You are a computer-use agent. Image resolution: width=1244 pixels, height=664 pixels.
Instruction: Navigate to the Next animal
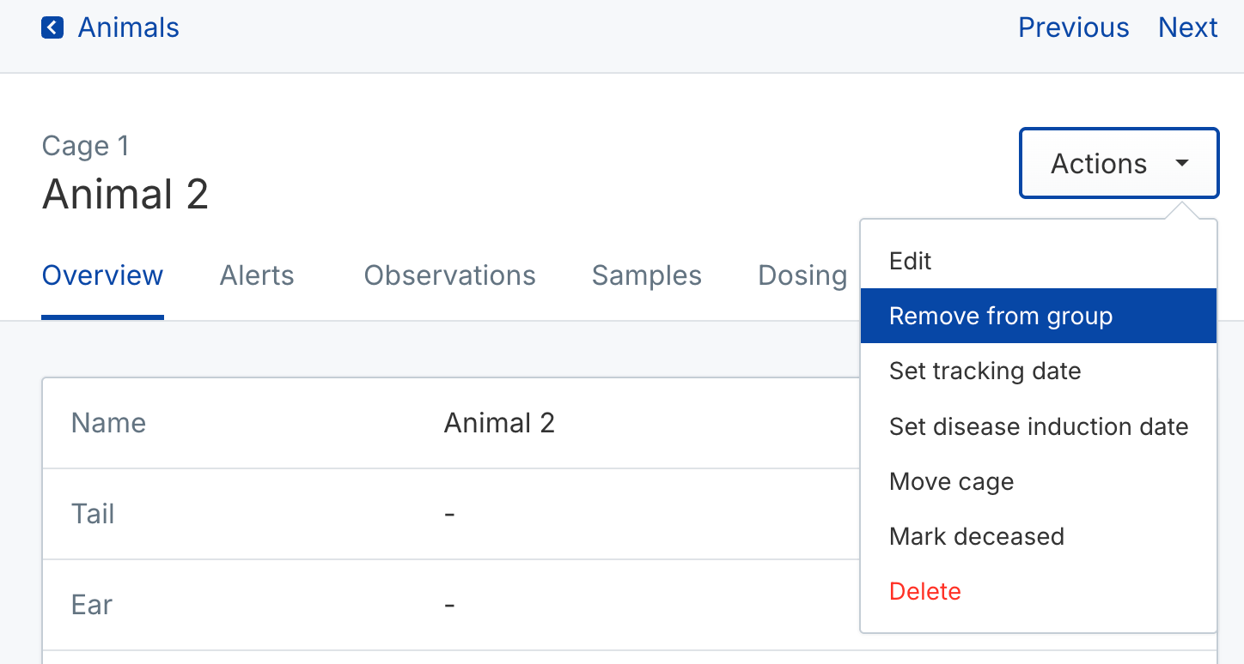point(1187,28)
